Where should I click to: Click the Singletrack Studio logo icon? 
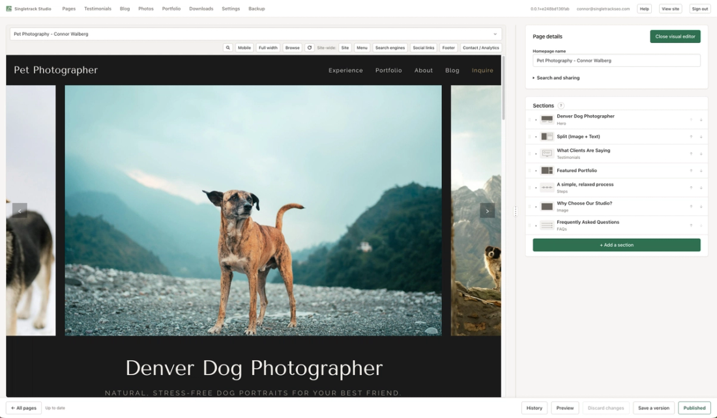coord(8,8)
